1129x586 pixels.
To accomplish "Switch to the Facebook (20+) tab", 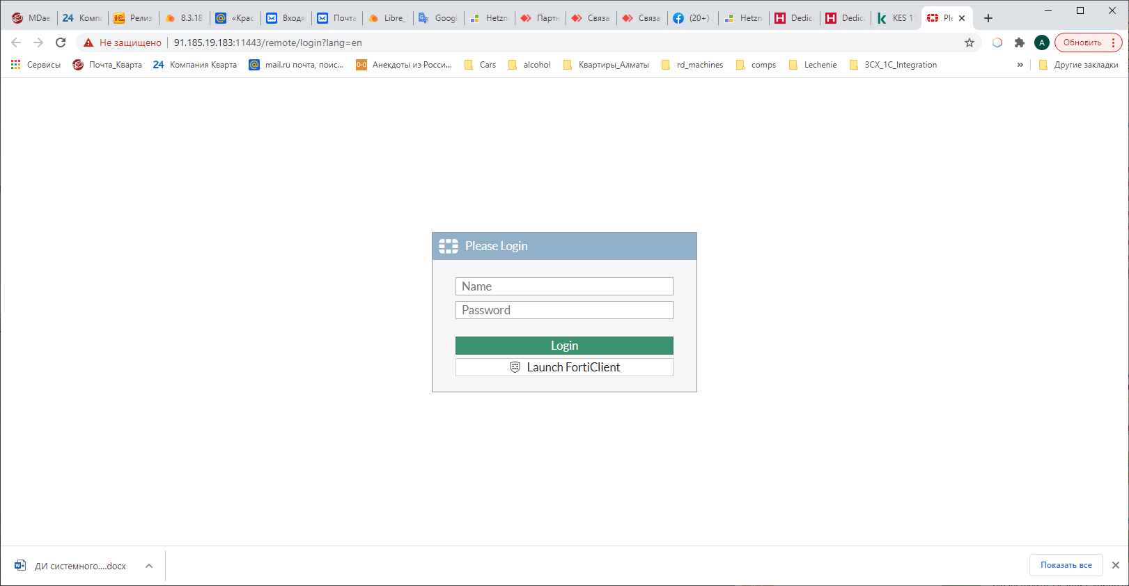I will tap(693, 18).
